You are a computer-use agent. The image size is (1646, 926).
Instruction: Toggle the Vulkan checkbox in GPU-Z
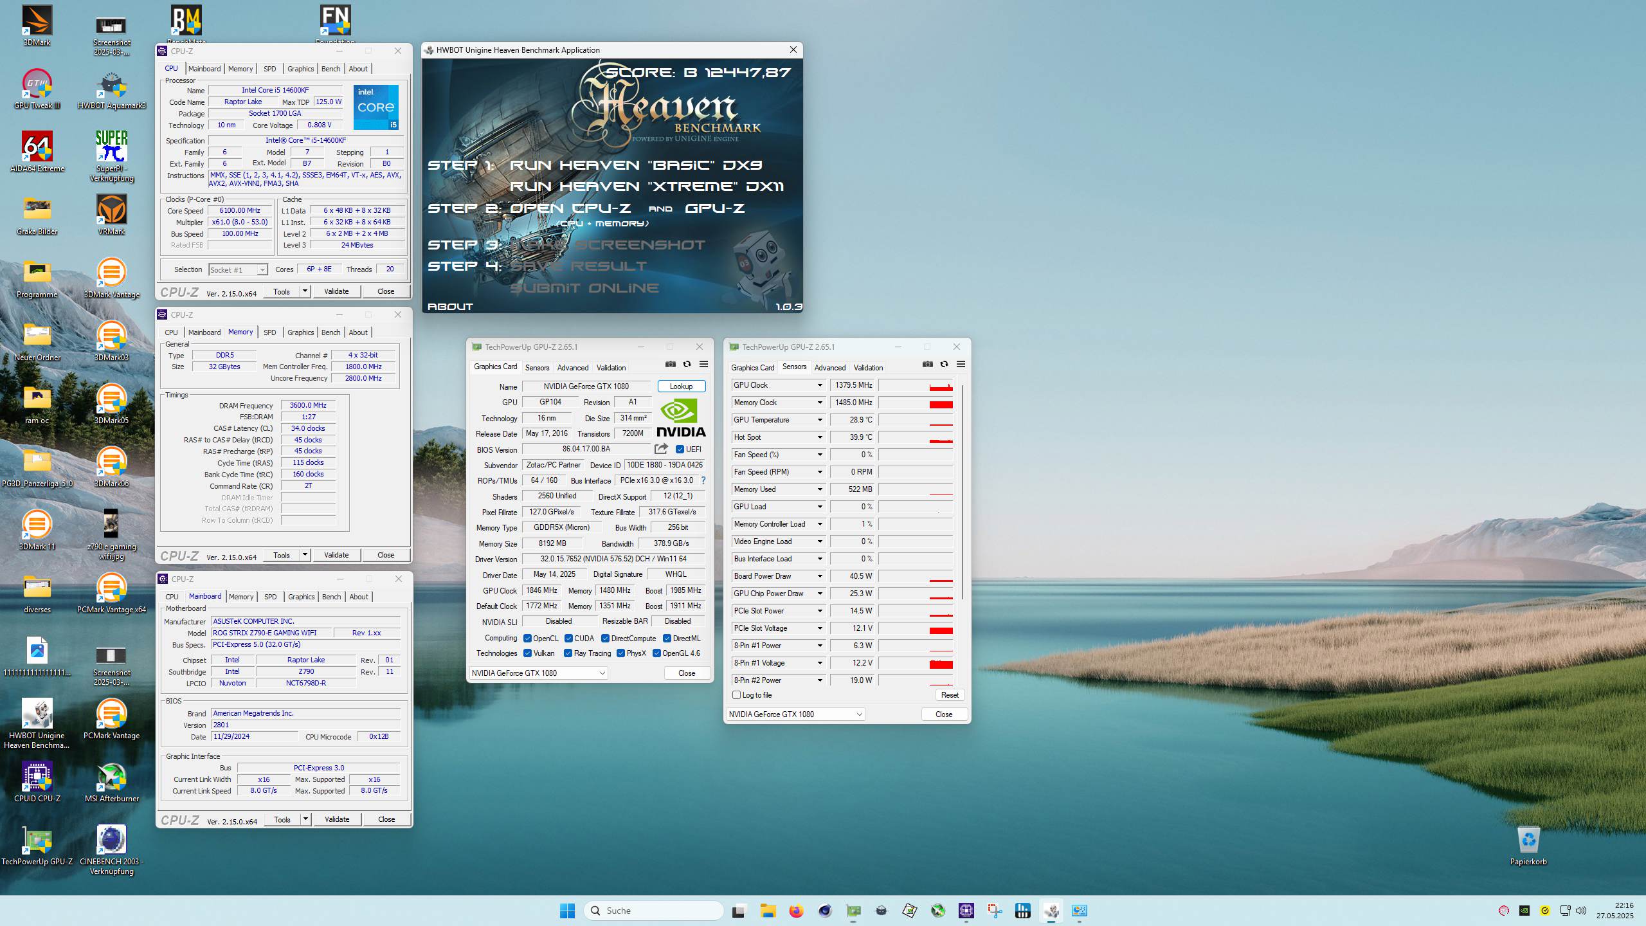[x=527, y=653]
